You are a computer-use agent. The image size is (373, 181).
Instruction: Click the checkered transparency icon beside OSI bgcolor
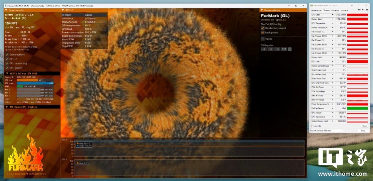coord(290,49)
